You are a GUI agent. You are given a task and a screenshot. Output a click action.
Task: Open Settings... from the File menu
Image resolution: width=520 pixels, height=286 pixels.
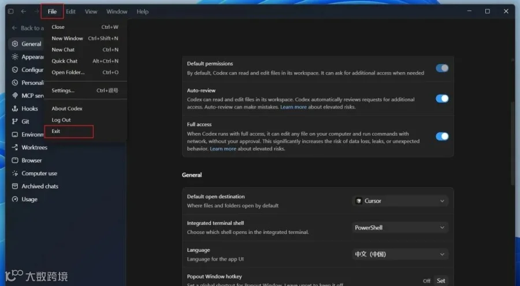(x=86, y=90)
